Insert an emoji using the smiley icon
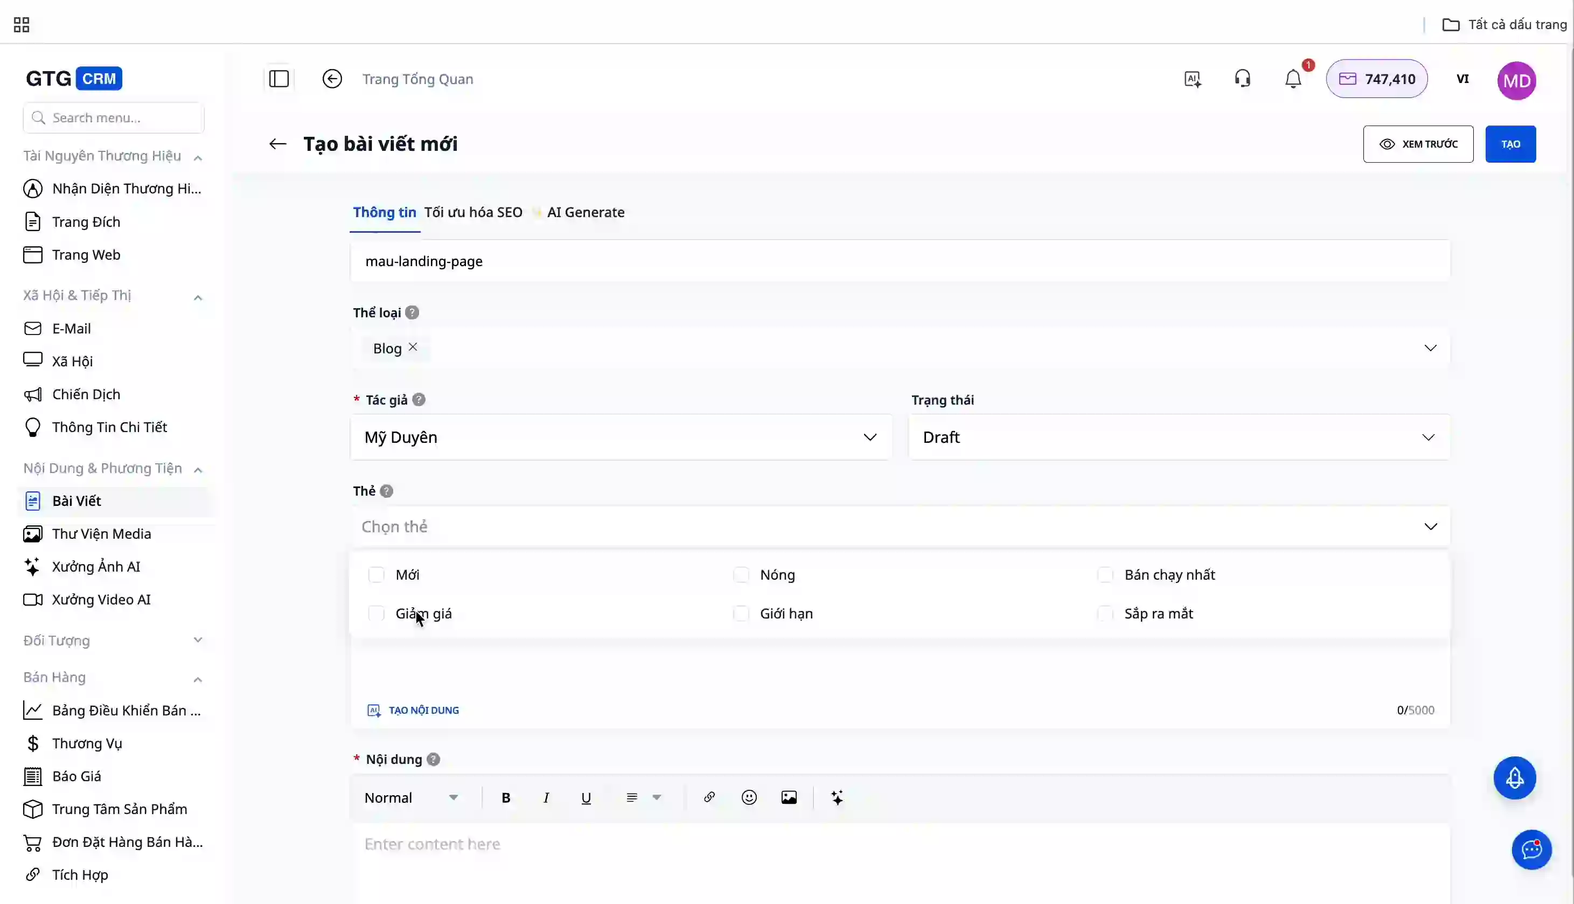This screenshot has width=1574, height=904. click(x=749, y=797)
